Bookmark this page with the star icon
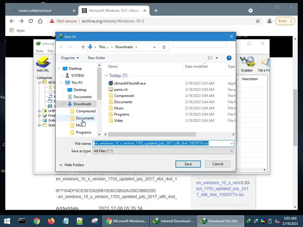The image size is (303, 227). click(258, 21)
